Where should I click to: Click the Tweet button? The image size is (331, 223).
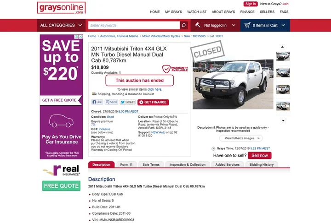tap(127, 102)
